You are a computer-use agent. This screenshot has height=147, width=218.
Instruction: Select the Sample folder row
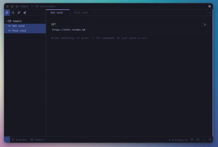pos(25,21)
